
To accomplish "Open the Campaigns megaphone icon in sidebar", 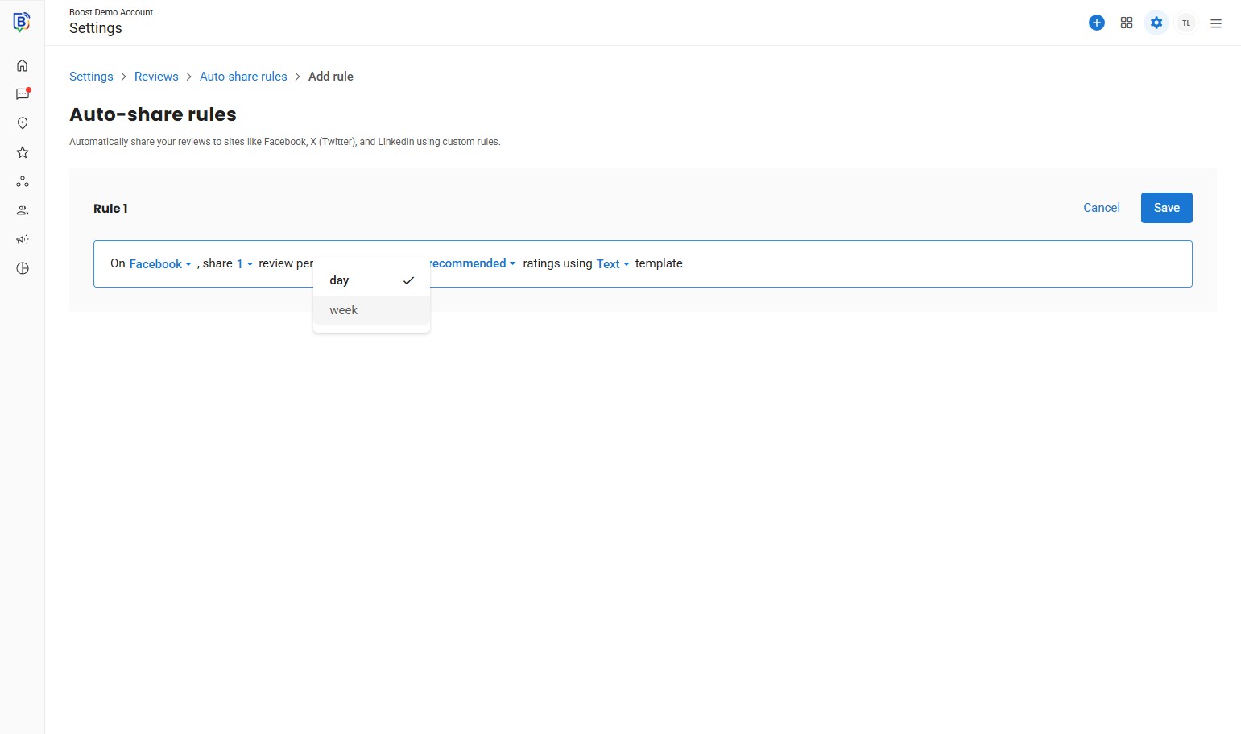I will click(x=23, y=239).
